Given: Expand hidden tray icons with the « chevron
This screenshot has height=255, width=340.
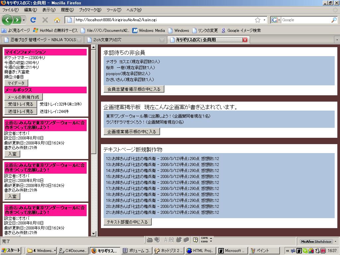Looking at the screenshot, I should pos(288,251).
